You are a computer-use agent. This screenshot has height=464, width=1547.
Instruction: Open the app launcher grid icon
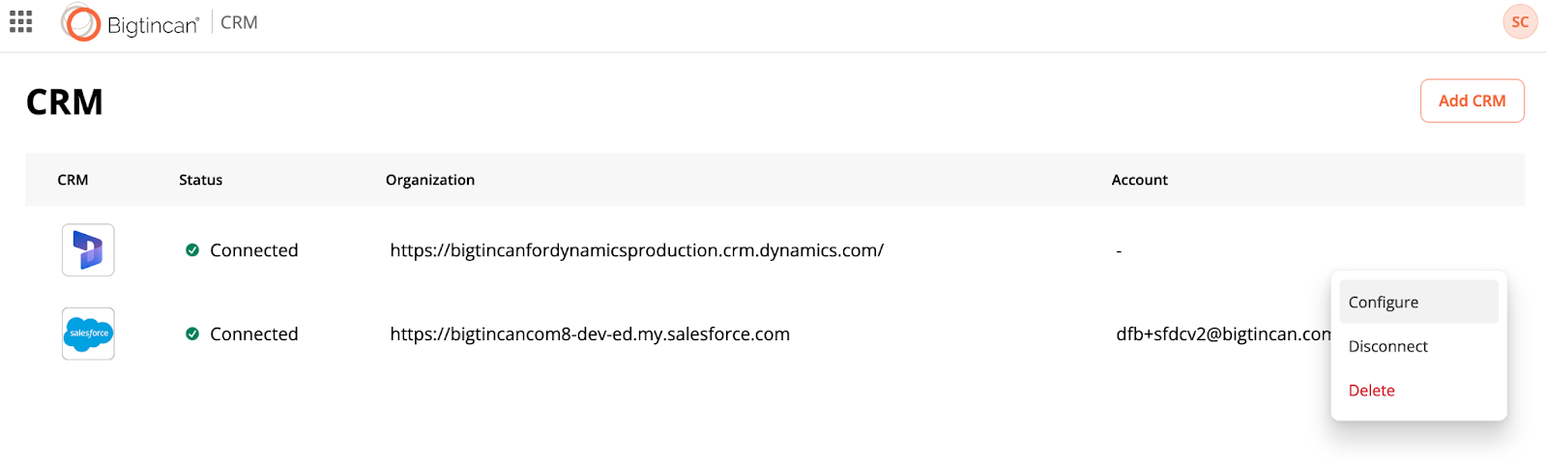point(21,22)
